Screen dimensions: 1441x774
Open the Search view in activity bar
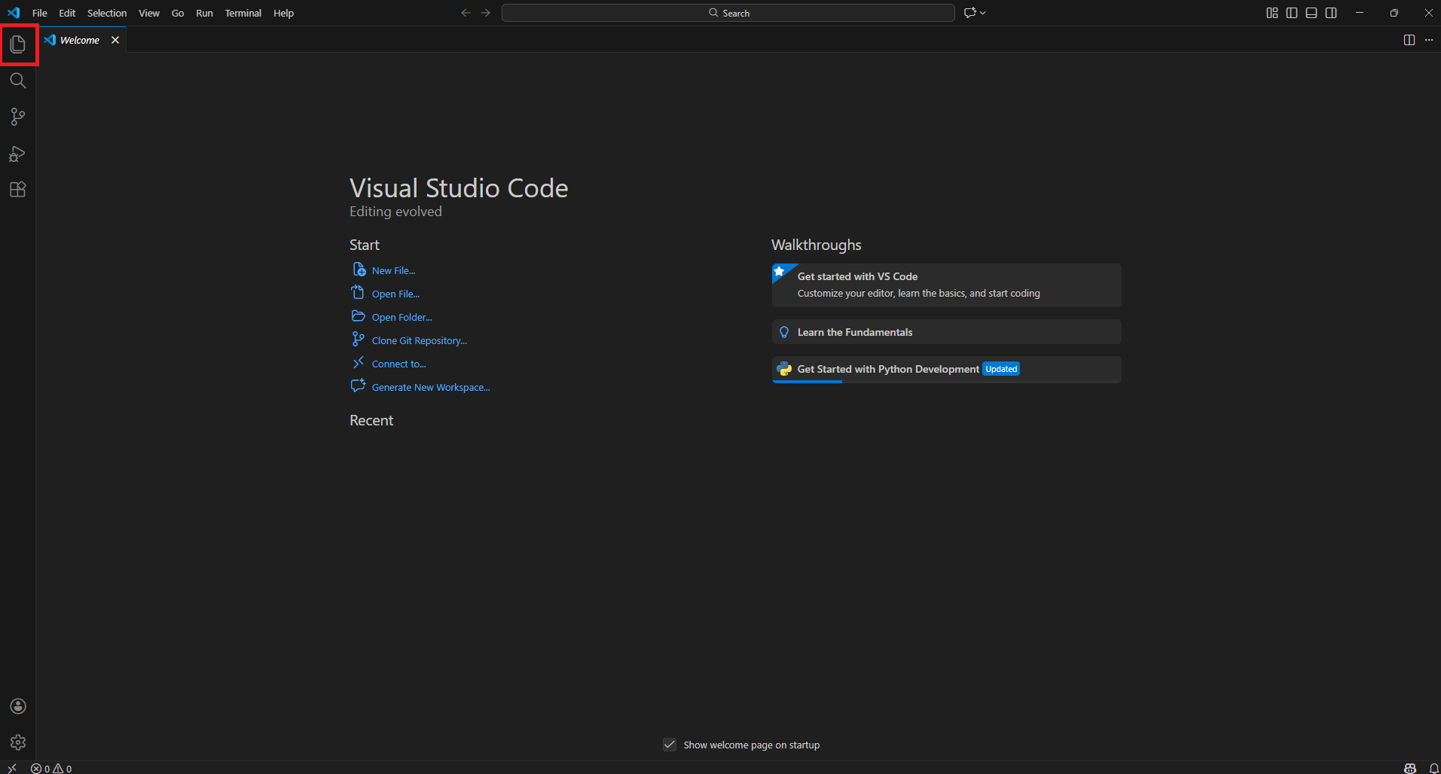click(18, 81)
